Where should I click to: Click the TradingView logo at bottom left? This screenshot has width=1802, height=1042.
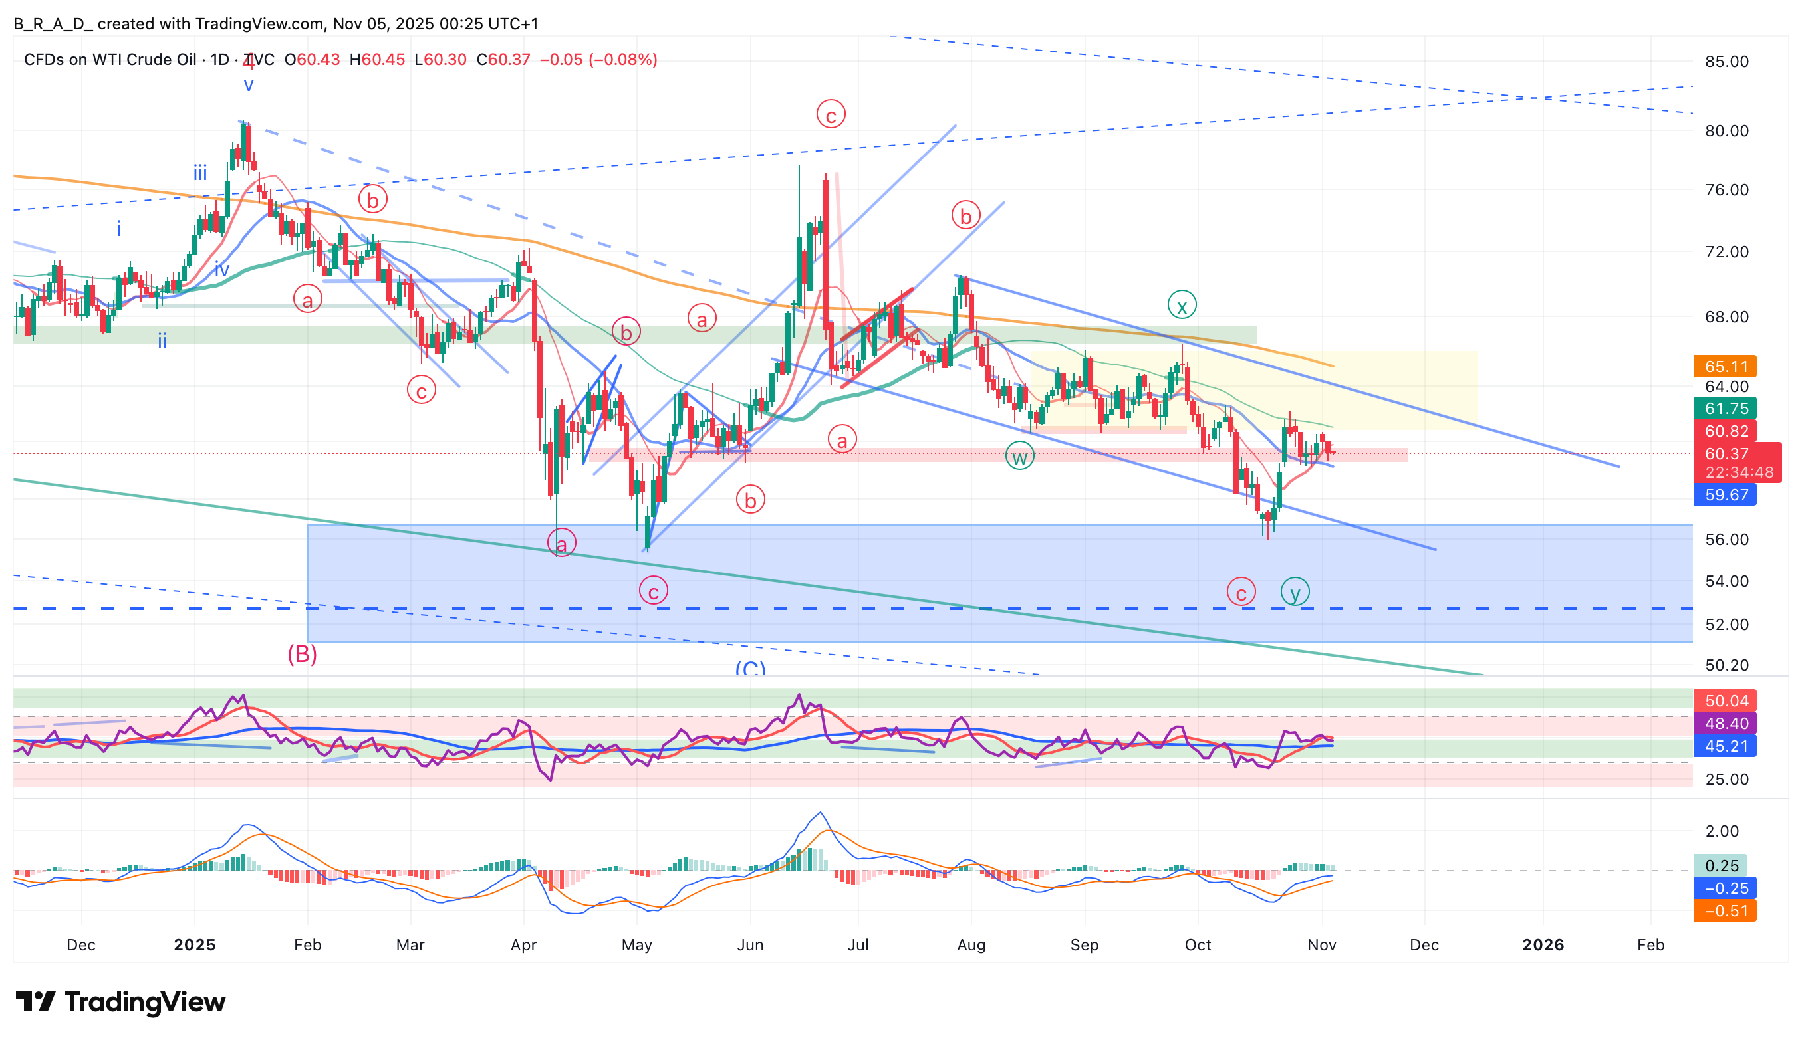pyautogui.click(x=120, y=1002)
